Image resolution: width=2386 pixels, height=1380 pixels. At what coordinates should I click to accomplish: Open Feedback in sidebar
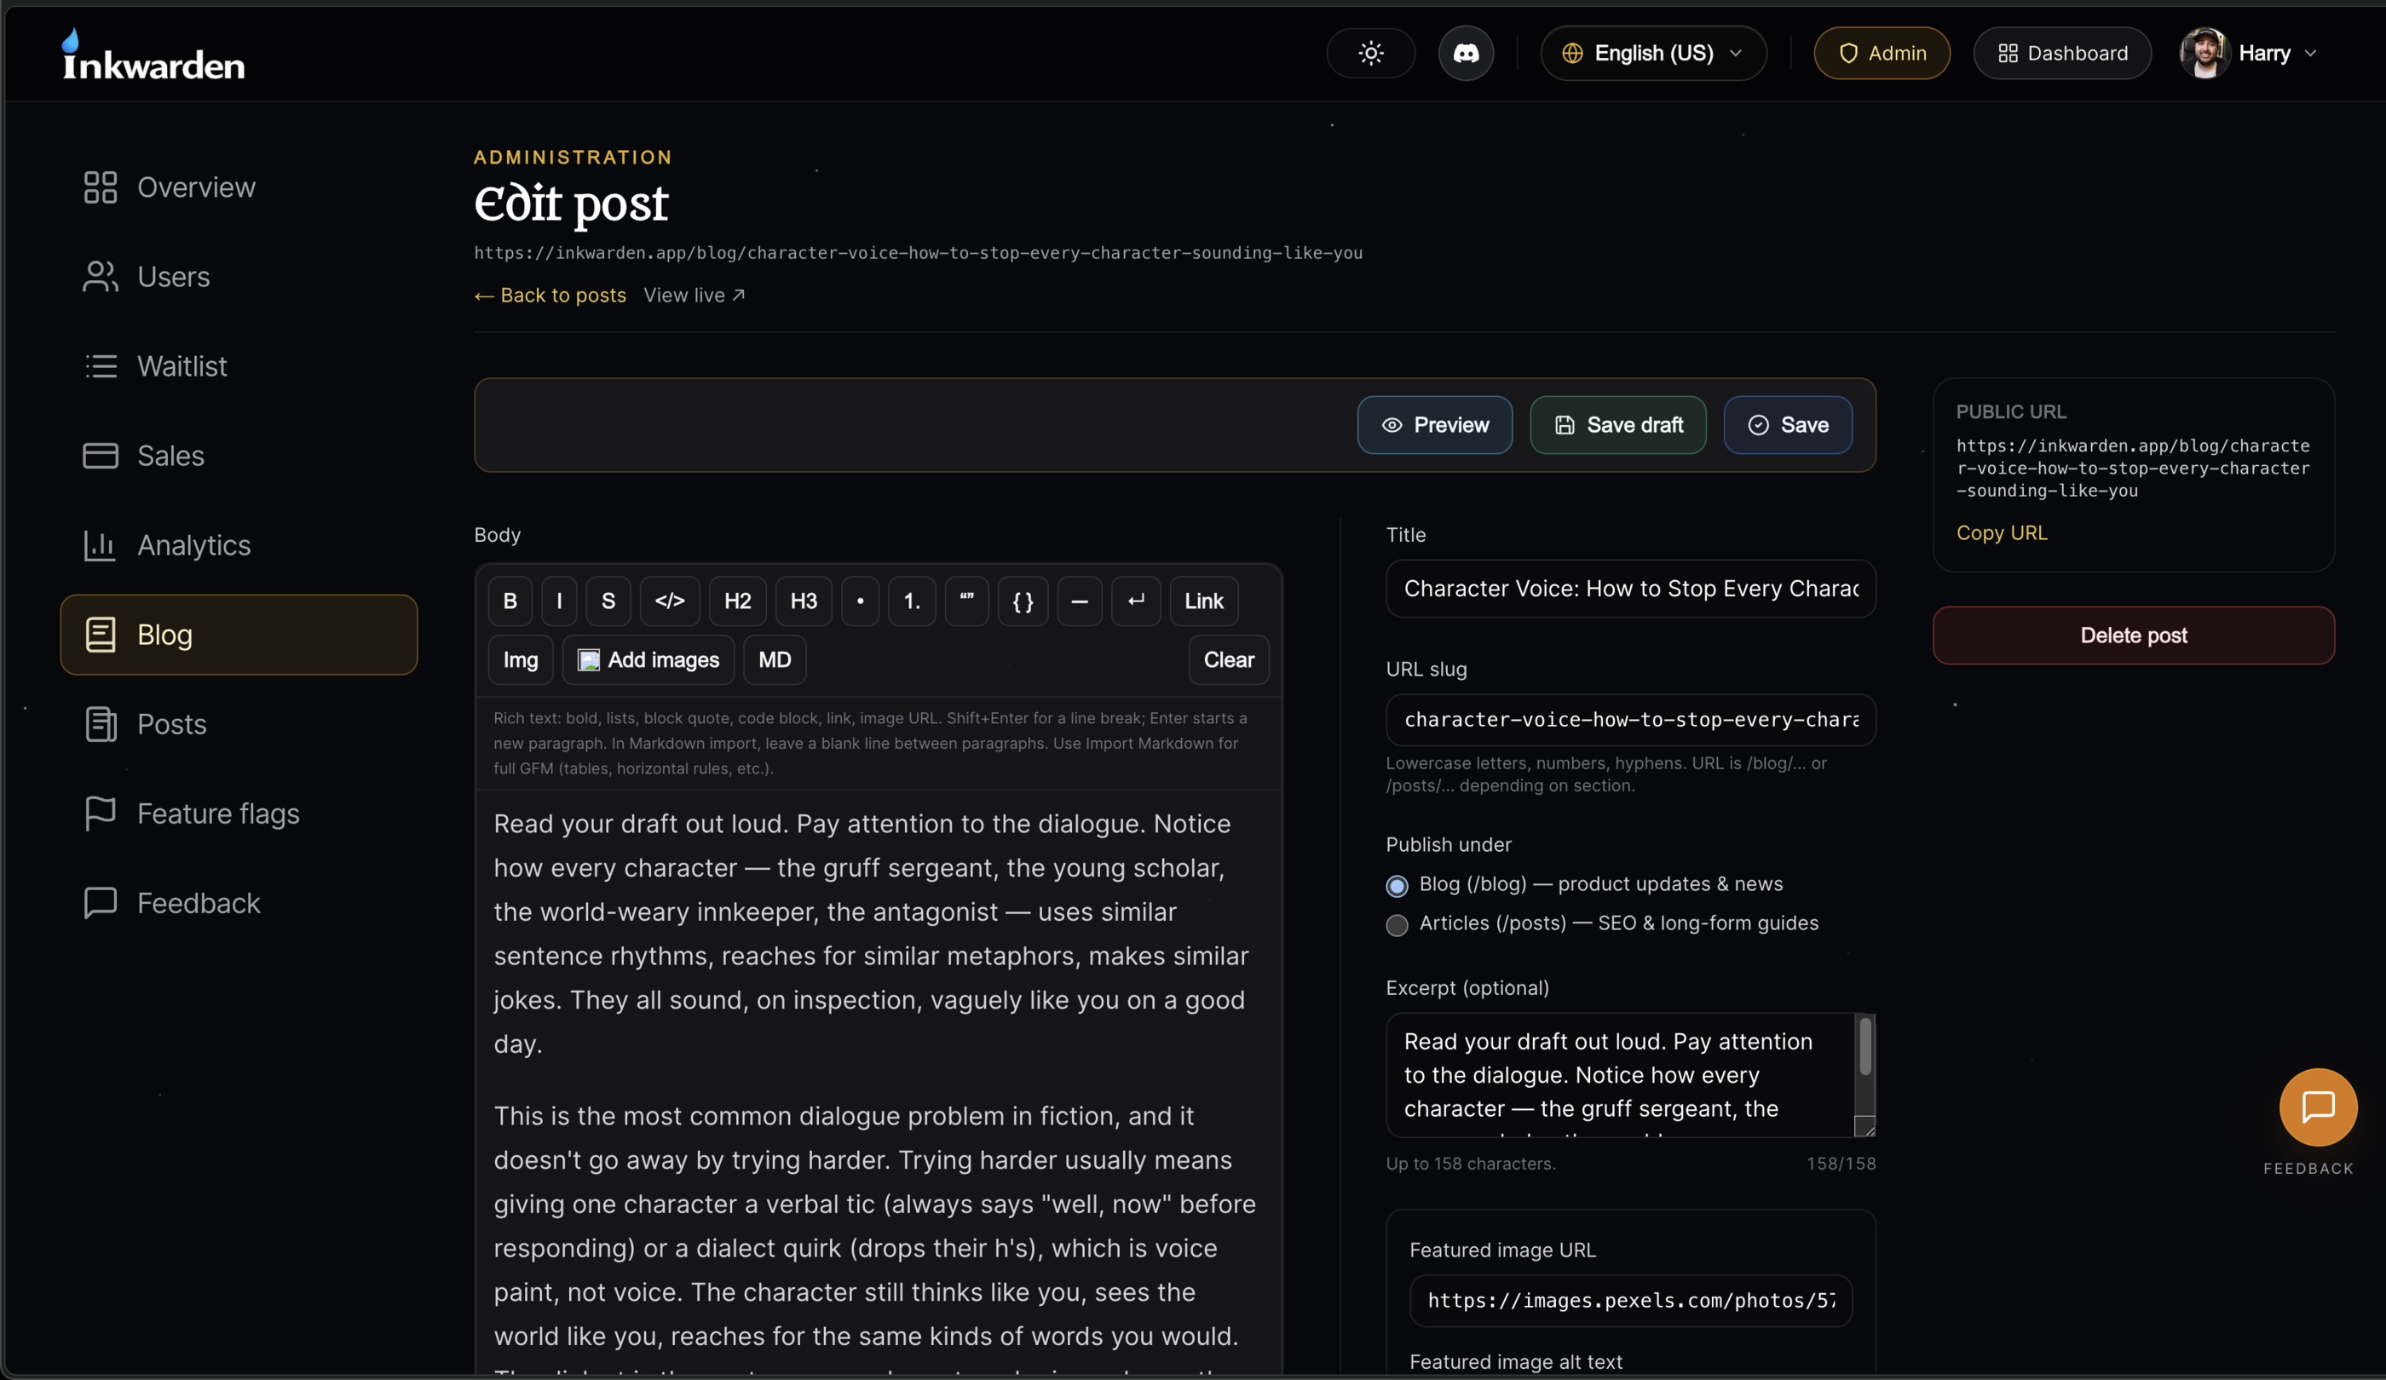pyautogui.click(x=239, y=903)
